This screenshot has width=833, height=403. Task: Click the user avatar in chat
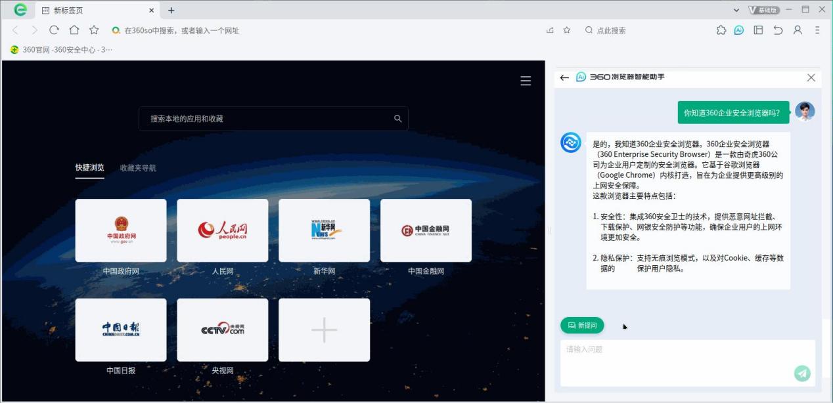coord(805,112)
